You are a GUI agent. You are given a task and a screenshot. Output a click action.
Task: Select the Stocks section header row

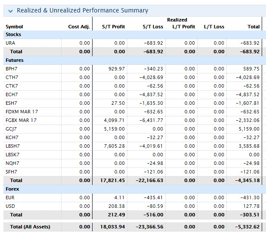click(13, 34)
